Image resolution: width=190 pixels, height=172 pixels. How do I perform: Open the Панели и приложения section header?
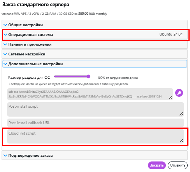pos(95,44)
